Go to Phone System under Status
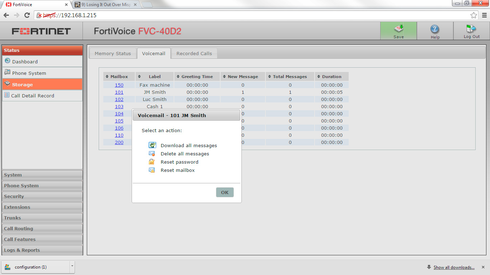Viewport: 490px width, 275px height. point(42,73)
